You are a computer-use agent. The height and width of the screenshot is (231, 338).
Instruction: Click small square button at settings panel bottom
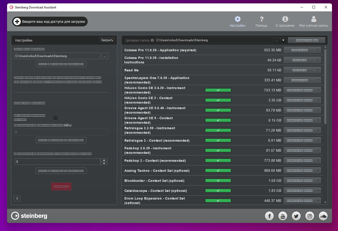click(17, 198)
